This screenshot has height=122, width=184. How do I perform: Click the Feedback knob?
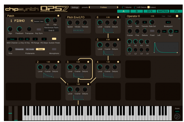click(20, 29)
